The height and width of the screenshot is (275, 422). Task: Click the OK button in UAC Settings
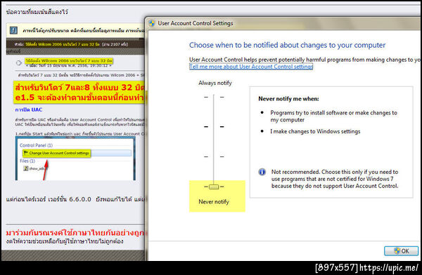[x=401, y=251]
